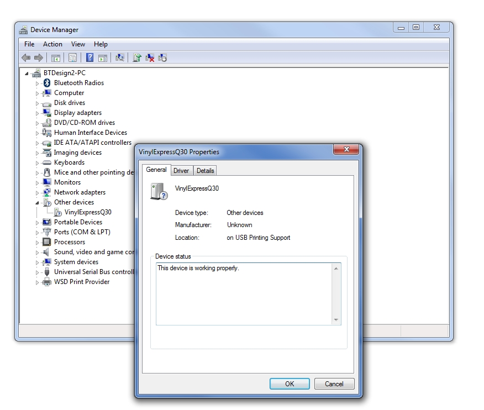Click the WSD Print Provider icon
Viewport: 484px width, 410px height.
pos(47,282)
